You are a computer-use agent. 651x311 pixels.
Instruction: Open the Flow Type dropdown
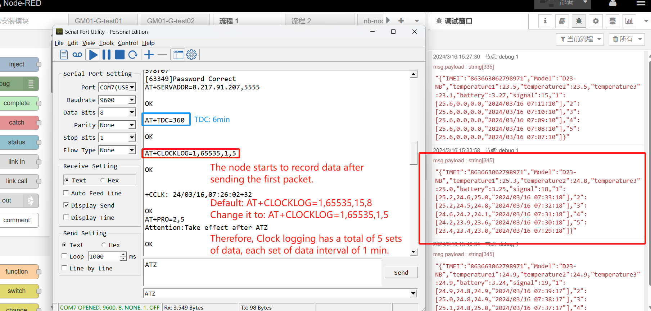point(117,150)
